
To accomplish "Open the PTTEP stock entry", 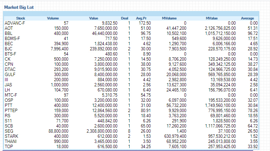I will tap(11, 111).
